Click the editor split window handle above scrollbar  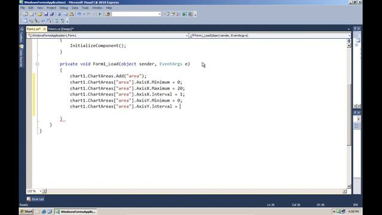pos(349,41)
